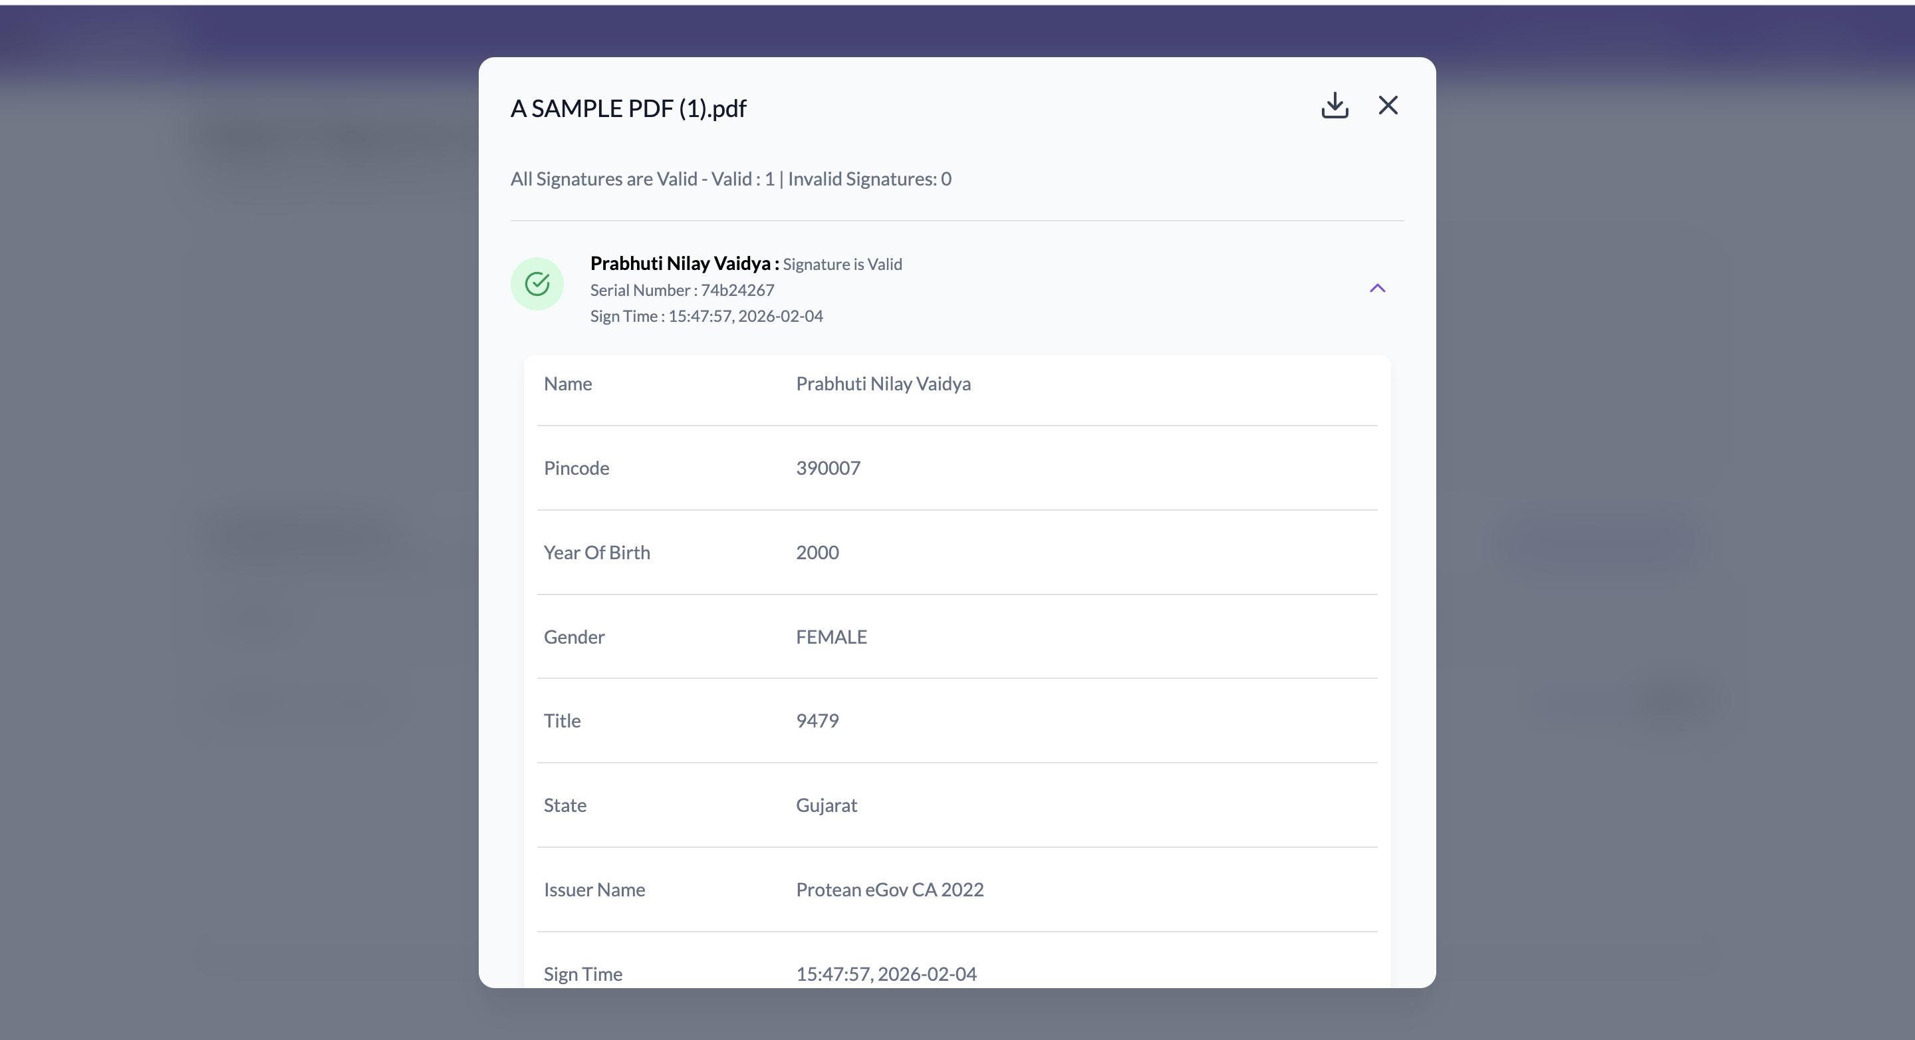Click the Pincode value 390007
The height and width of the screenshot is (1040, 1915).
pos(827,468)
